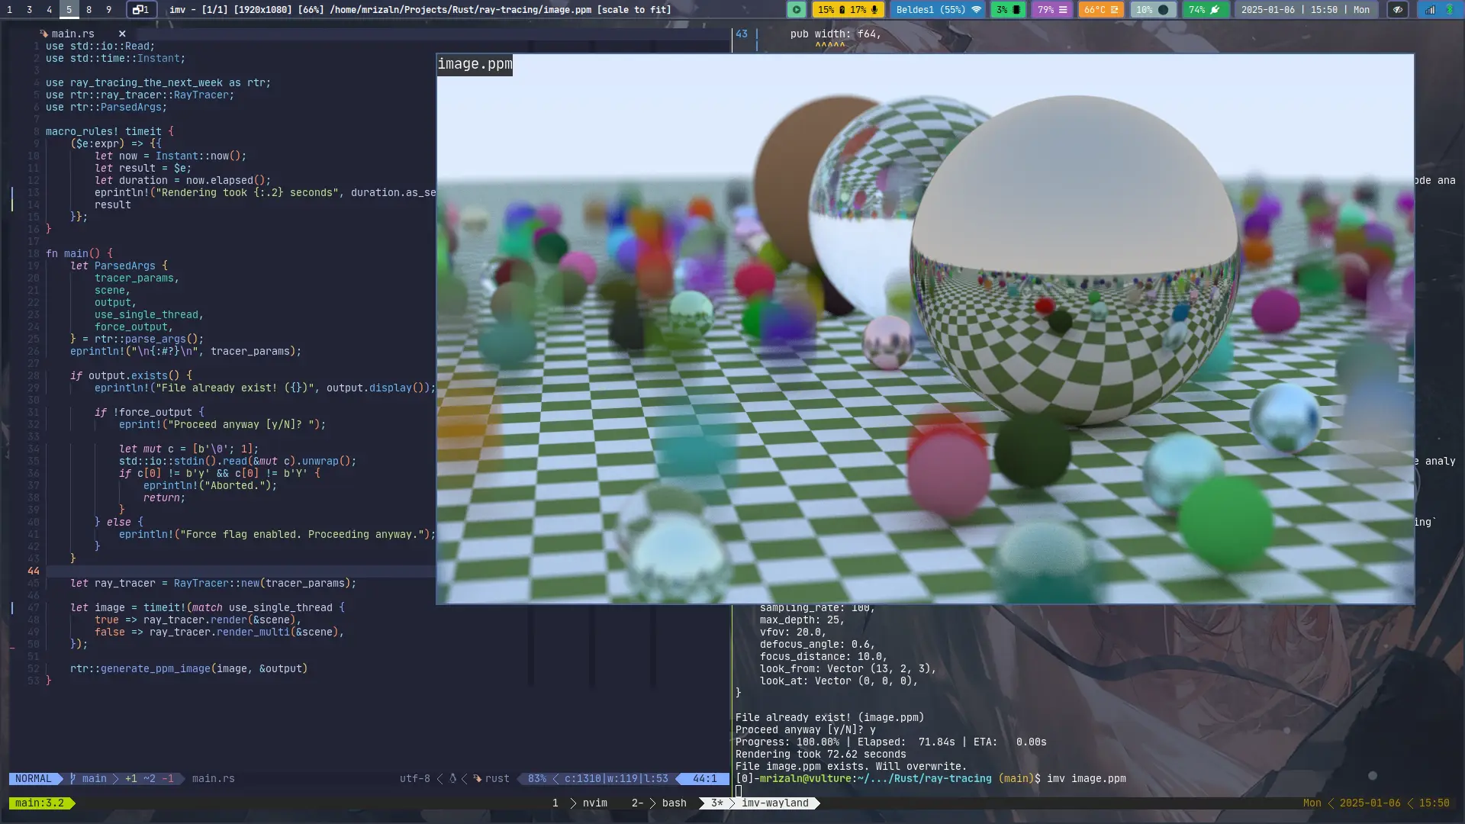Click the Bluetooth tray icon
1465x824 pixels.
coord(1450,10)
